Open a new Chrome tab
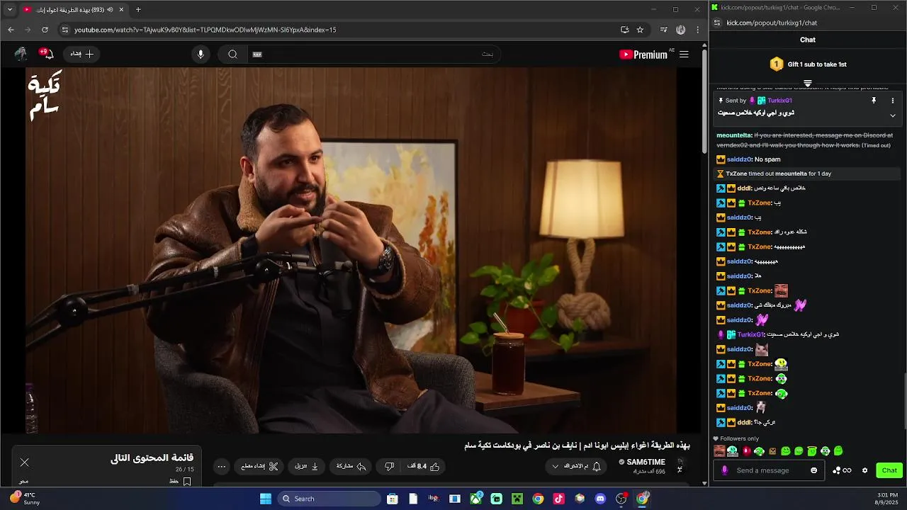Screen dimensions: 907x510 [x=138, y=10]
